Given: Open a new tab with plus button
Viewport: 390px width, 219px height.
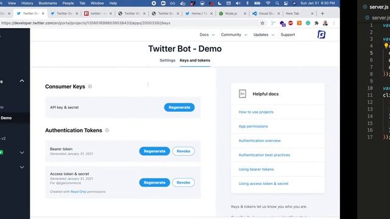Looking at the screenshot, I should click(x=322, y=13).
